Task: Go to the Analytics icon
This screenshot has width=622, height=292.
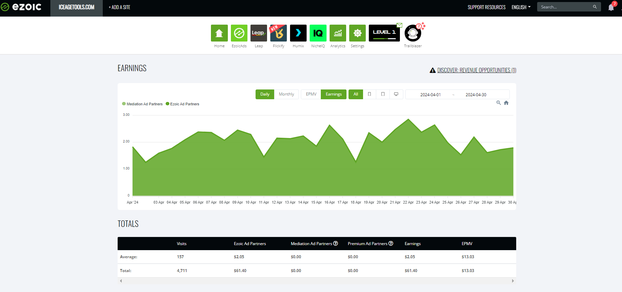Action: click(338, 33)
